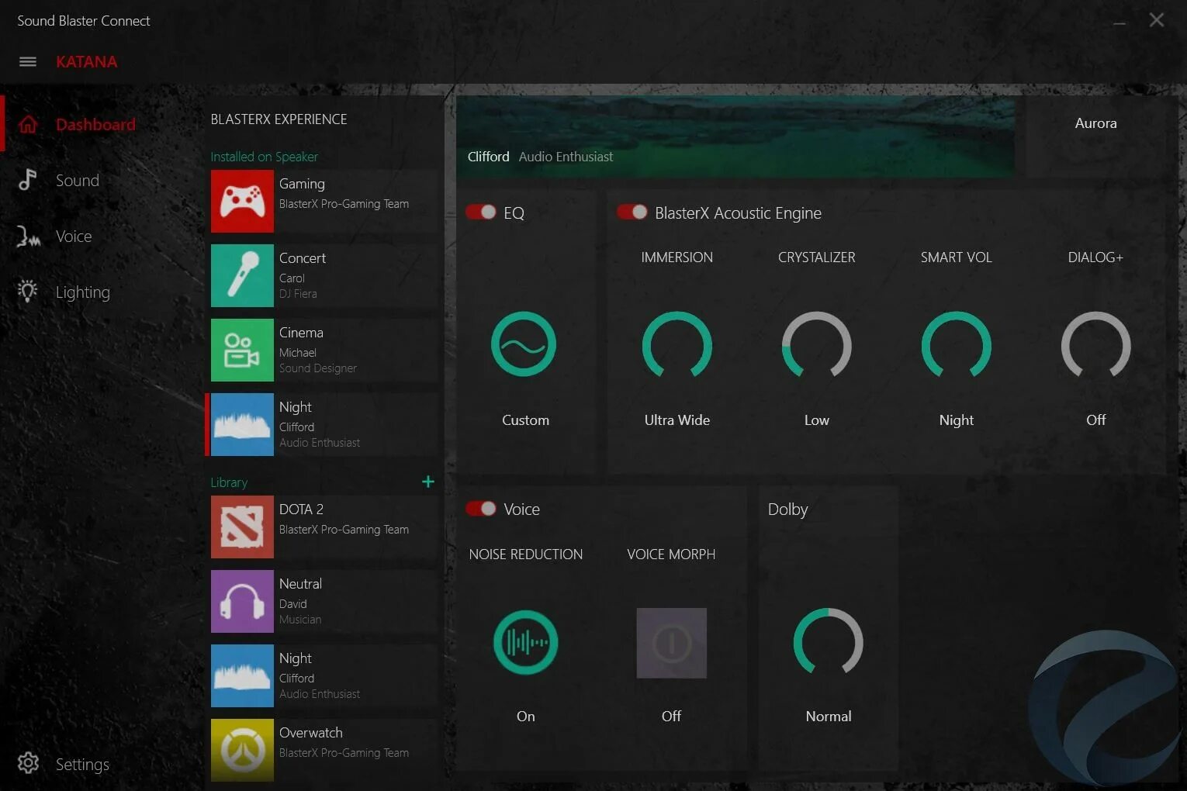Click the KATANA device title
Image resolution: width=1187 pixels, height=791 pixels.
[86, 62]
